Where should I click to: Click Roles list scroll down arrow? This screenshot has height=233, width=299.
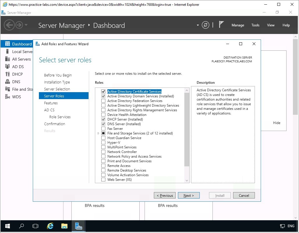[x=187, y=181]
